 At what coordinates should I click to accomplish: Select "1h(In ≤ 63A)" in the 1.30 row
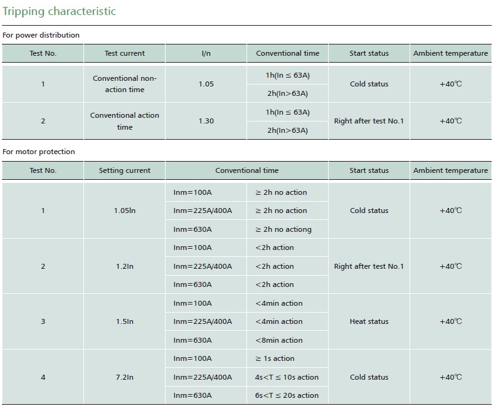point(288,112)
